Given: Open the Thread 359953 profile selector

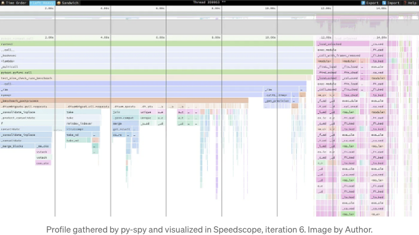Looking at the screenshot, I should click(209, 2).
